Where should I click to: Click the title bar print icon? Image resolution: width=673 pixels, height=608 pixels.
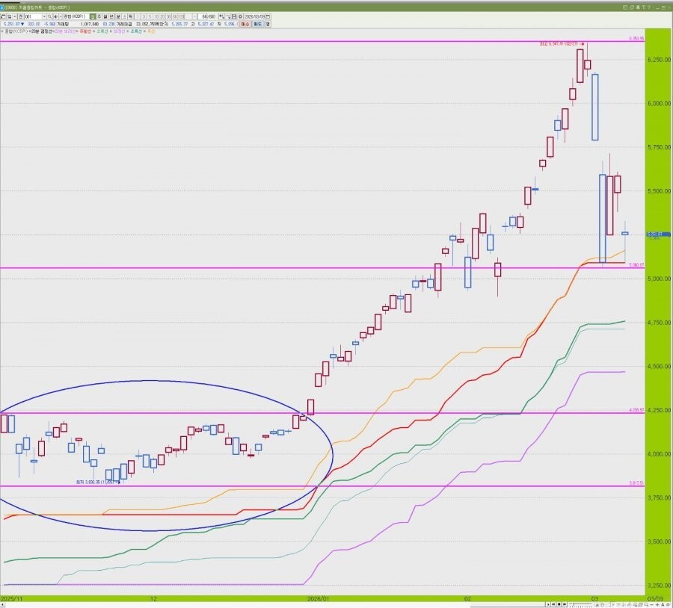(639, 7)
